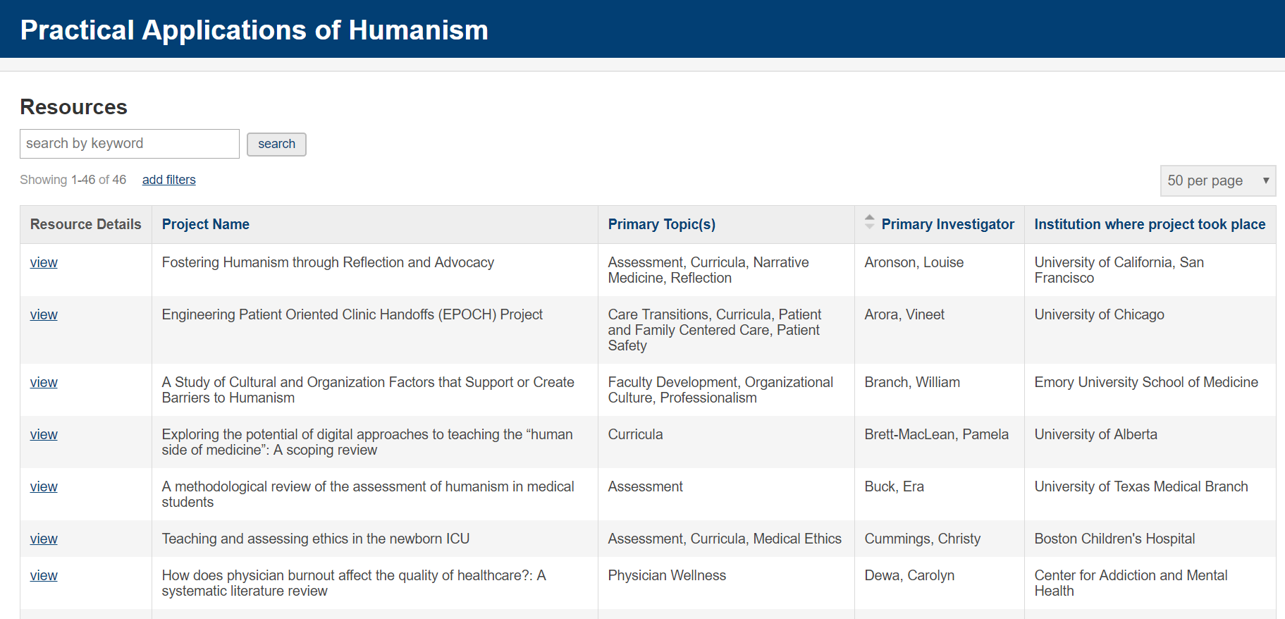The width and height of the screenshot is (1285, 619).
Task: View the Branch, William resource
Action: tap(44, 382)
